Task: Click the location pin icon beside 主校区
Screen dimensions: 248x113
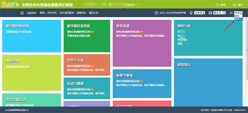Action: coord(191,13)
